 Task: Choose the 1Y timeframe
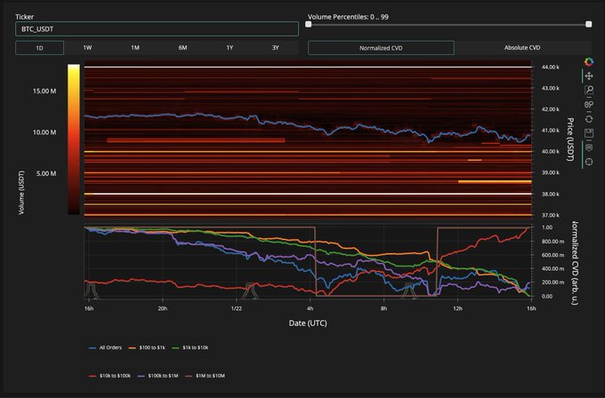(x=230, y=48)
